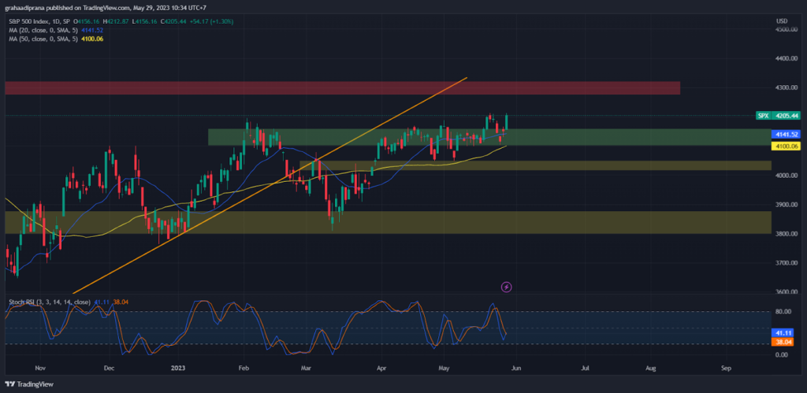The height and width of the screenshot is (393, 807).
Task: Select the red resistance zone rectangle
Action: 342,88
